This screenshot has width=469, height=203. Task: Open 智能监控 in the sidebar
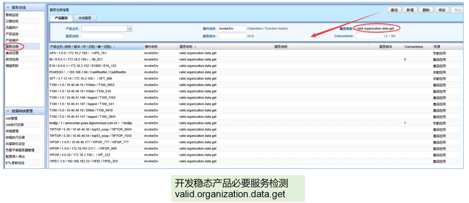(12, 15)
